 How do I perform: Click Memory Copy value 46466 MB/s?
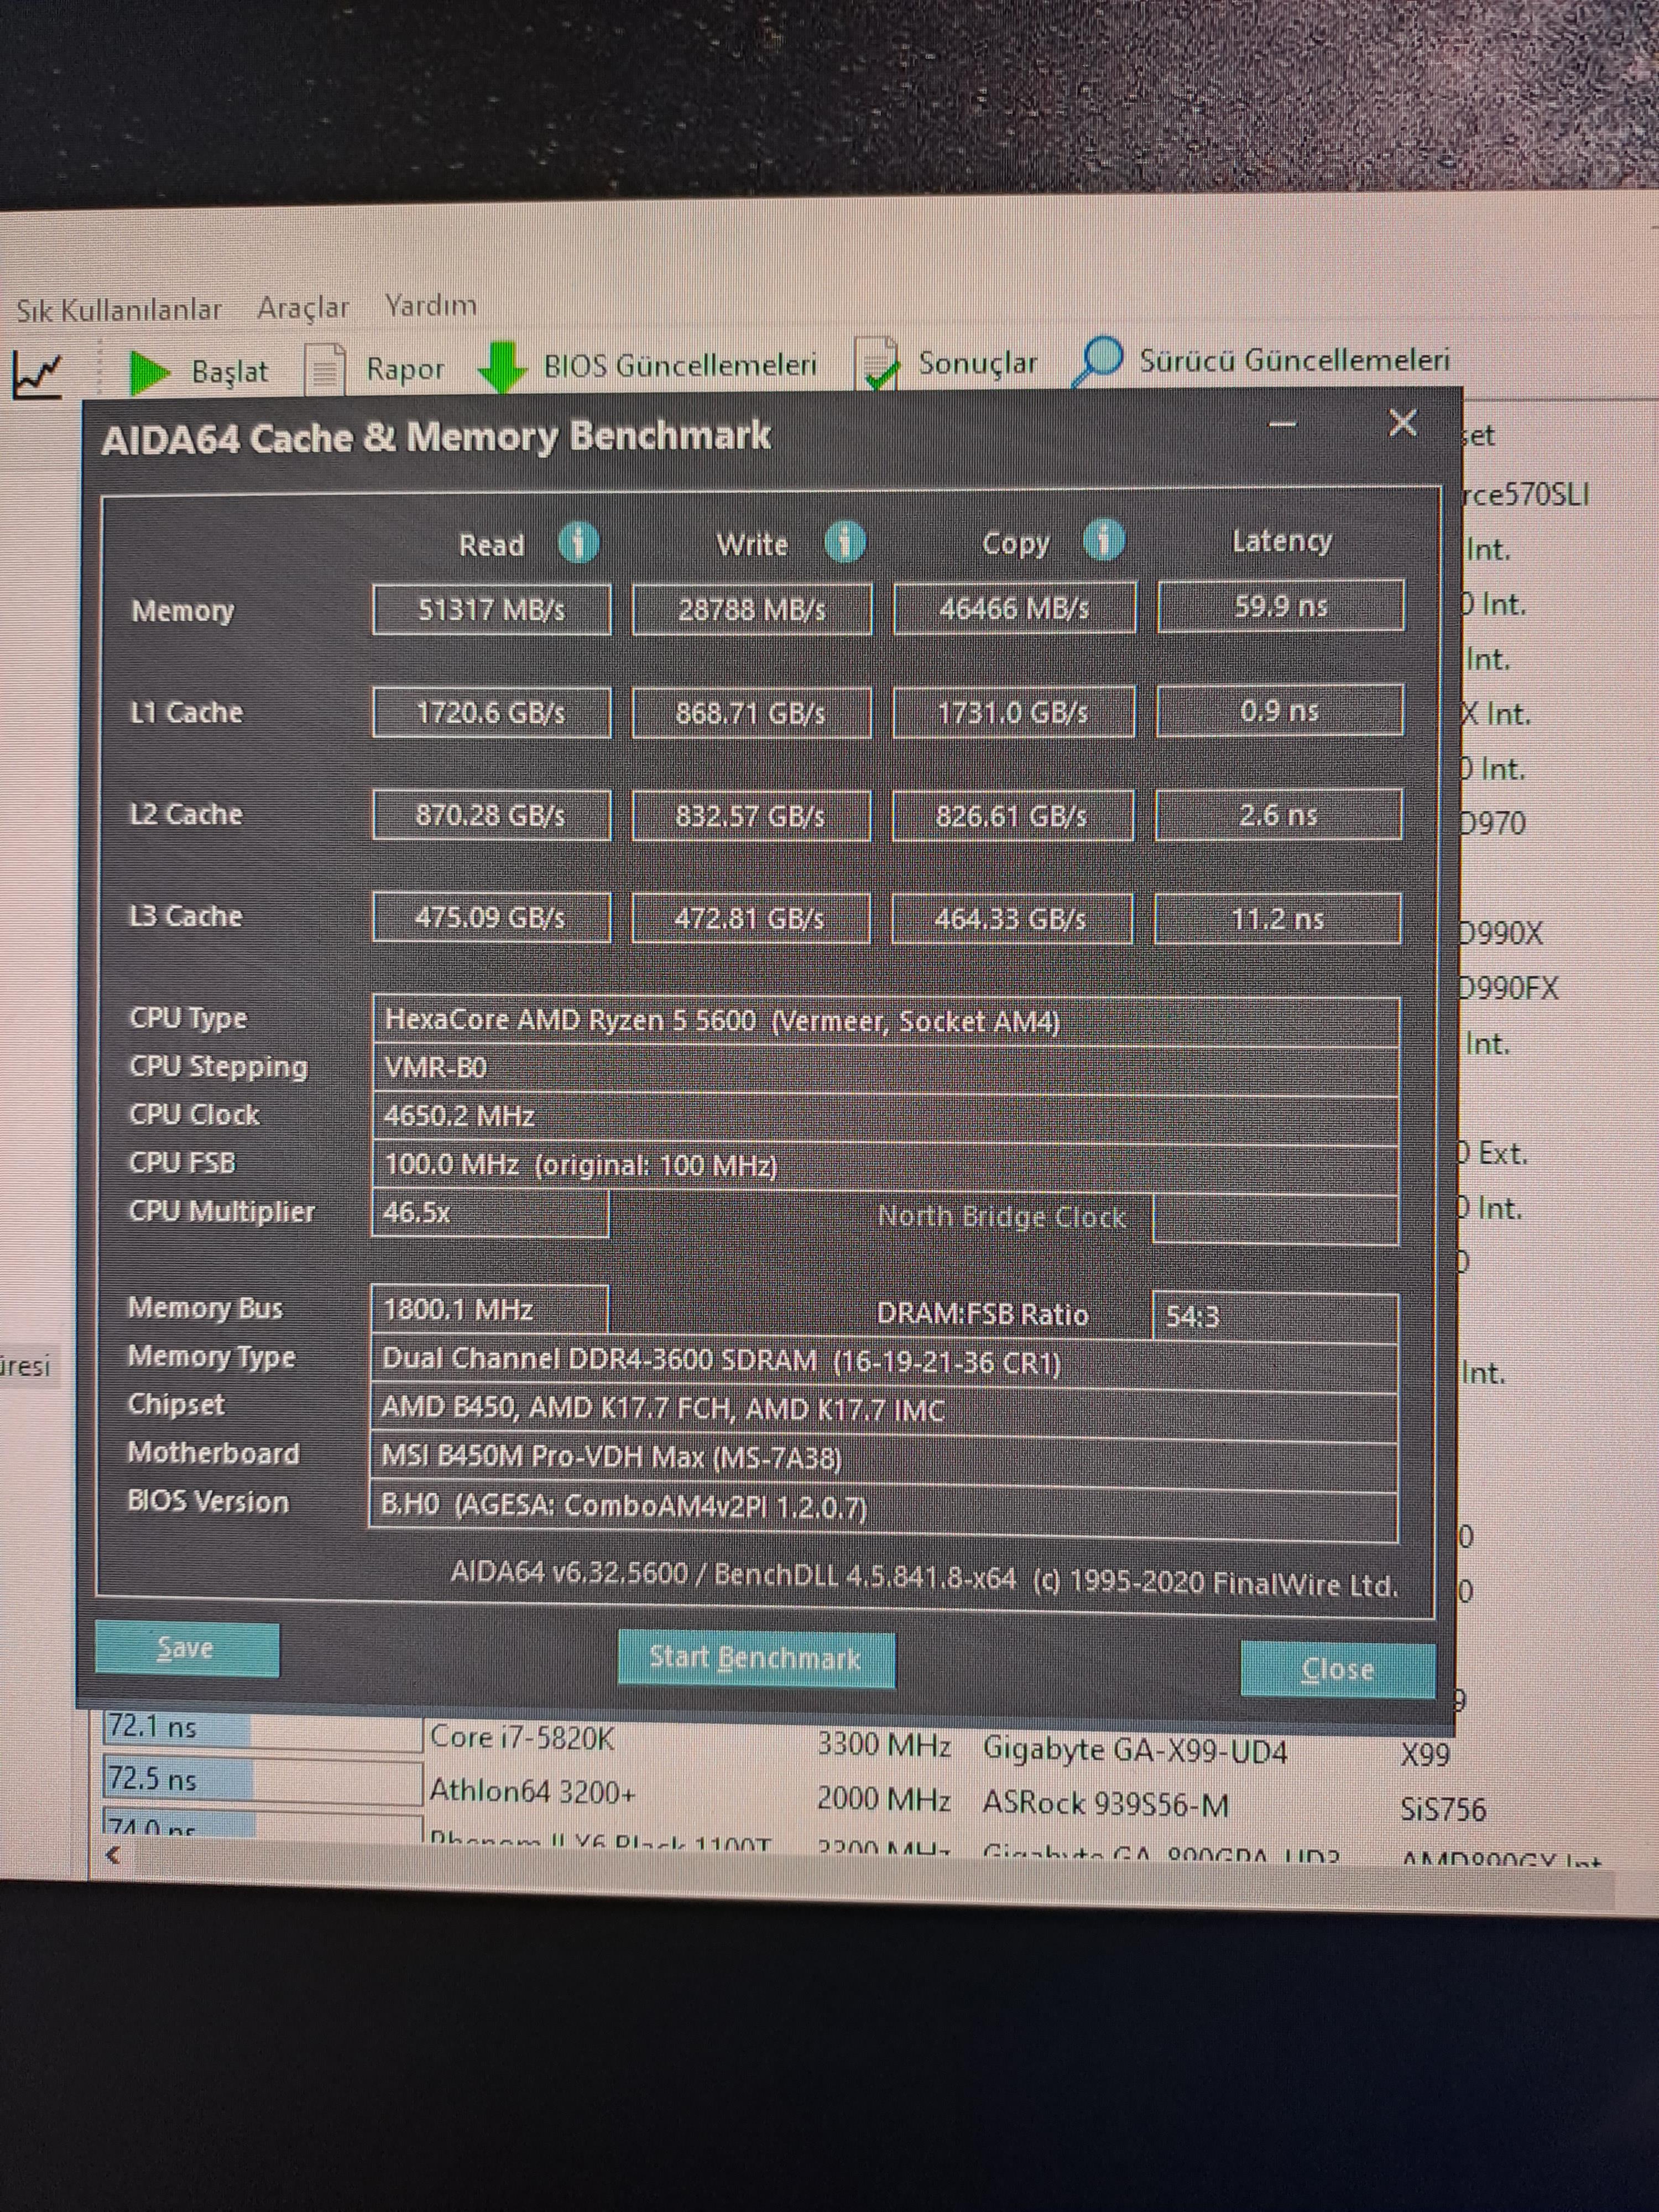(x=1014, y=608)
